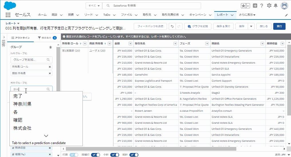Open the setup gear icon
Screen dimensions: 291x157
[269, 5]
